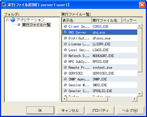The image size is (147, 117).
Task: Click the RPCSS.EXE file name cell
Action: point(101,62)
